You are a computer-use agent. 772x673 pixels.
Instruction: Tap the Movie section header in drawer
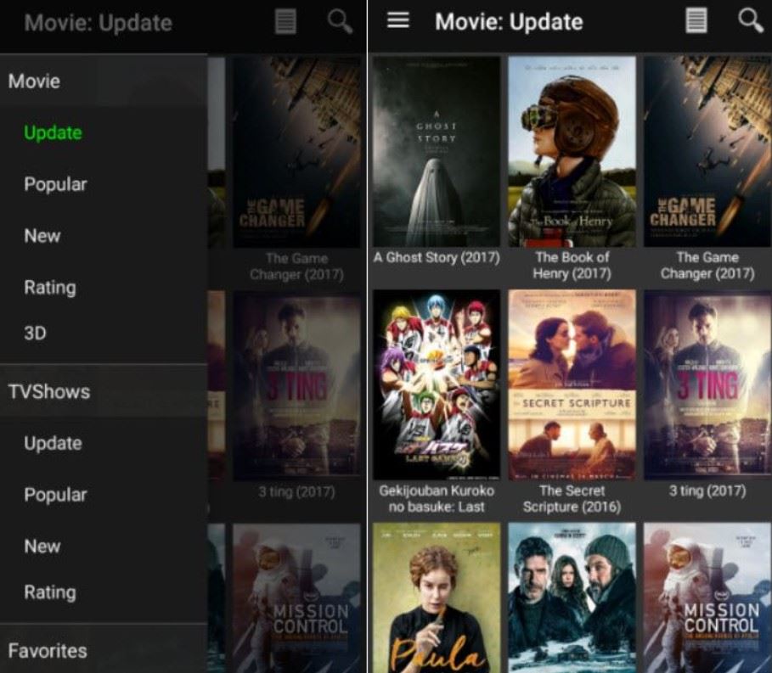(104, 81)
